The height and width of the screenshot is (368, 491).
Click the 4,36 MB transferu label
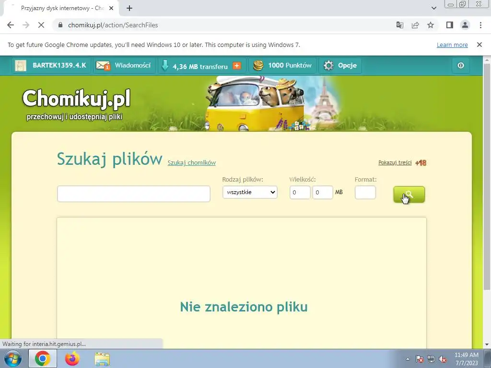tap(200, 66)
